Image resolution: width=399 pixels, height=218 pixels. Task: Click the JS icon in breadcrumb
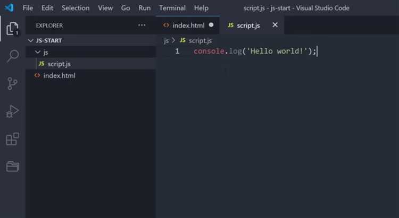click(182, 40)
